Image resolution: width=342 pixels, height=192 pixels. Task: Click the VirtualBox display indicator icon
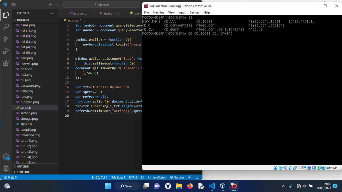pos(304,168)
